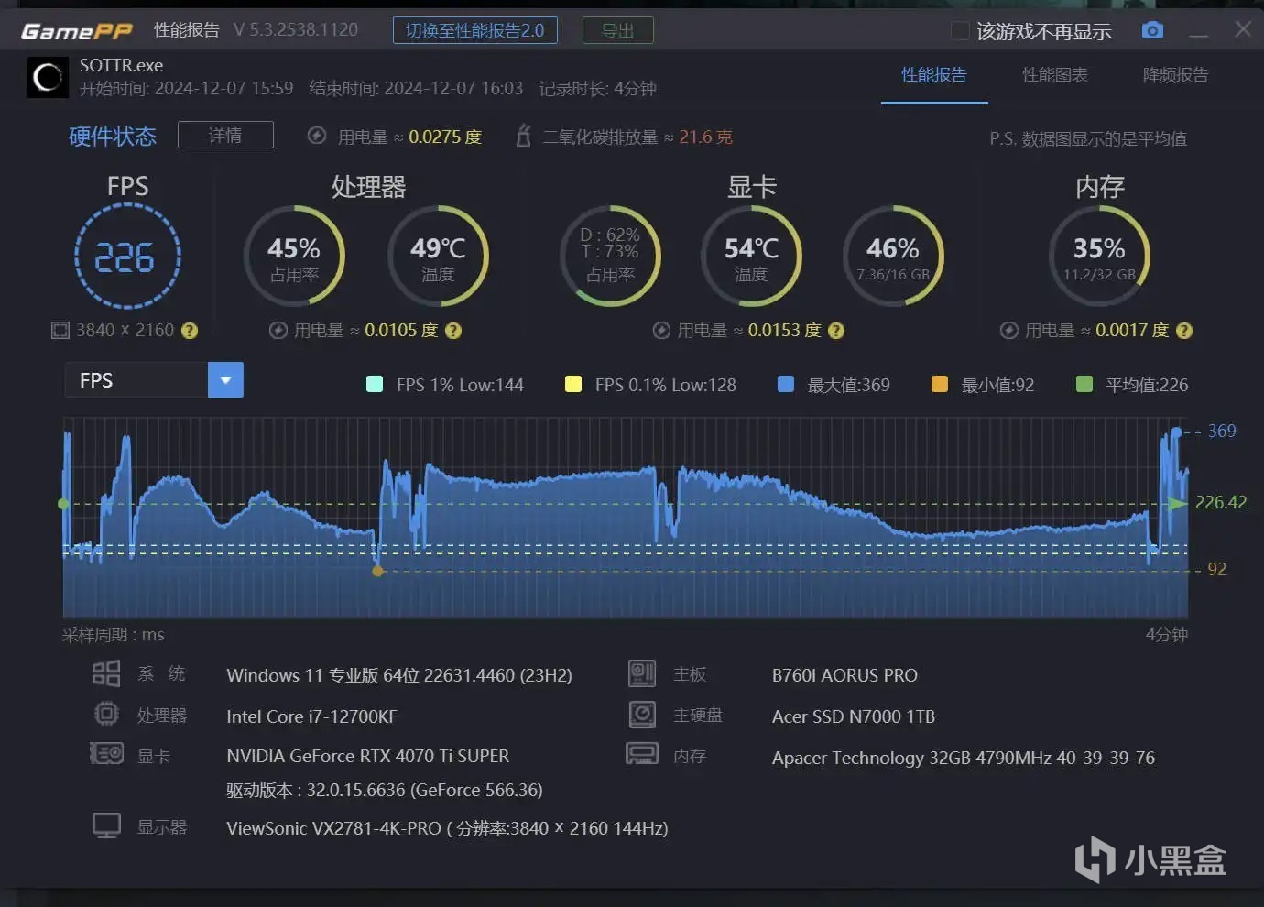Screen dimensions: 1264x907
Task: Open help for graphics card power usage
Action: [x=836, y=331]
